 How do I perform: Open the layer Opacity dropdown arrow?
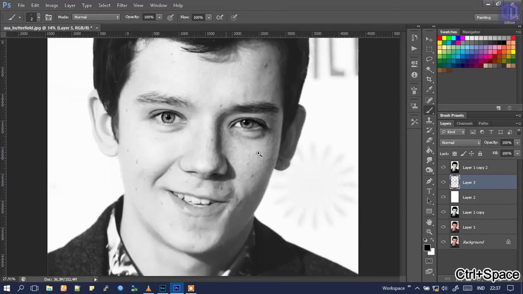click(517, 143)
